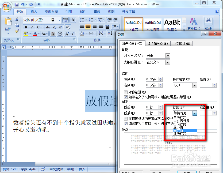Open the 引用 ribbon tab

(69, 12)
